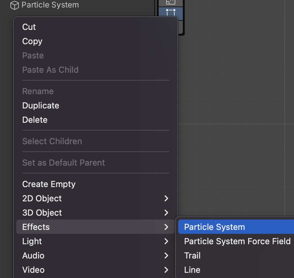Open the Audio submenu chevron
The image size is (294, 278).
166,255
